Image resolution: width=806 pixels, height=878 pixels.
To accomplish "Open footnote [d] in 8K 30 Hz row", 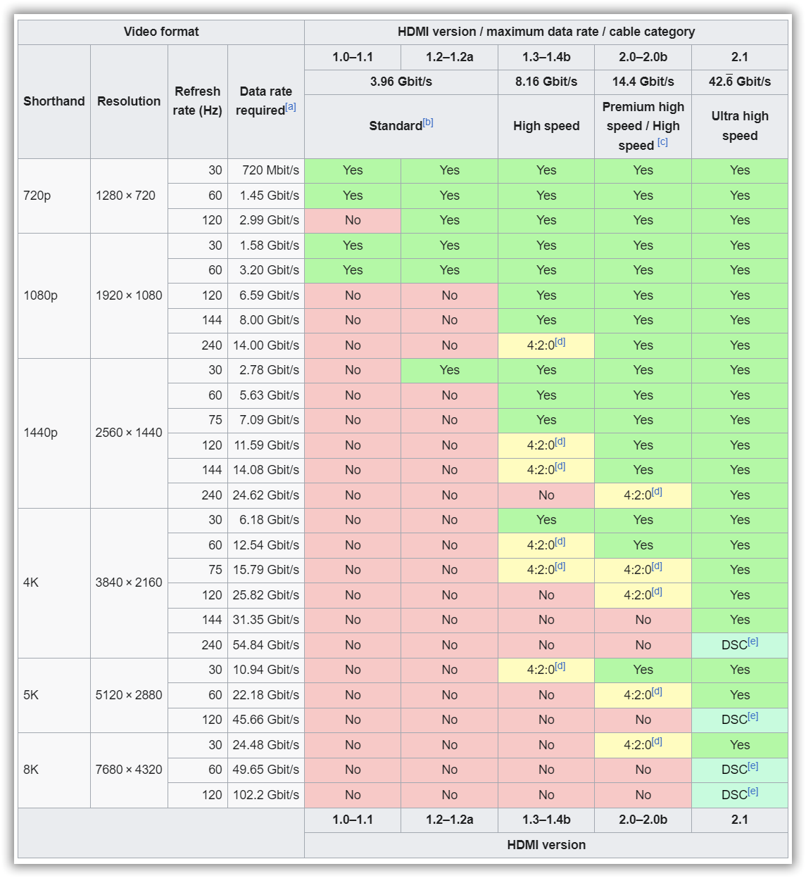I will [x=657, y=742].
